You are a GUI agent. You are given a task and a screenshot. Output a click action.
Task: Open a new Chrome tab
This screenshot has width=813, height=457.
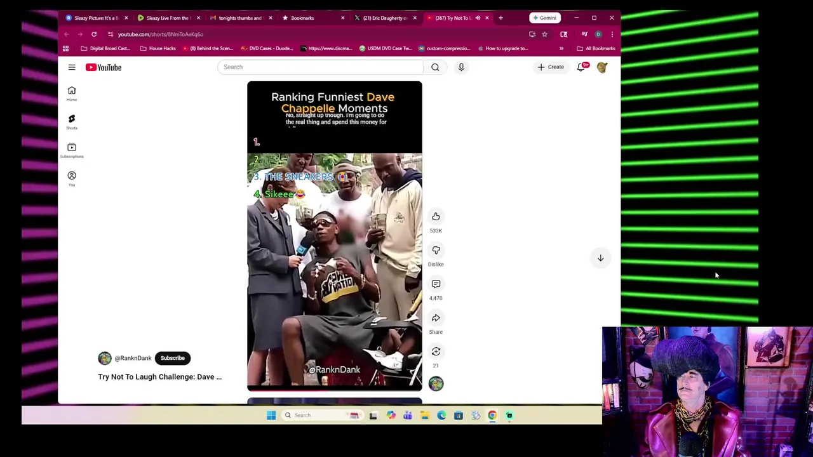click(x=501, y=18)
